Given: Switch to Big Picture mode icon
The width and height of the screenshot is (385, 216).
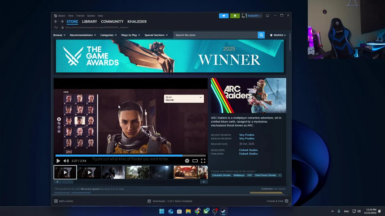Looking at the screenshot, I should pos(267,16).
